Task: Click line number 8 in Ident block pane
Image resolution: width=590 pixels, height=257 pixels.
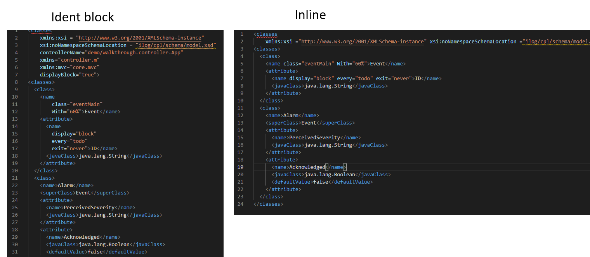Action: tap(16, 82)
